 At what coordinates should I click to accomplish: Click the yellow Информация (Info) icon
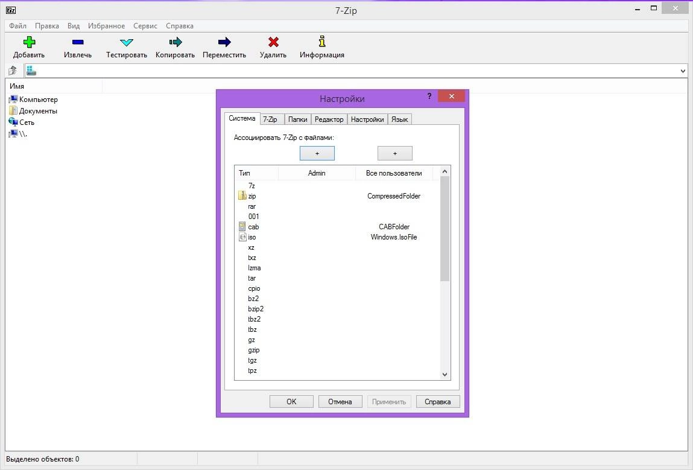[322, 42]
